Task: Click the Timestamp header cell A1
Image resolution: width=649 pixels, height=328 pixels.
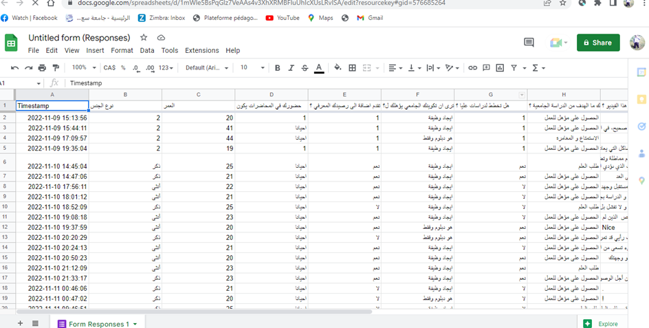Action: tap(52, 106)
